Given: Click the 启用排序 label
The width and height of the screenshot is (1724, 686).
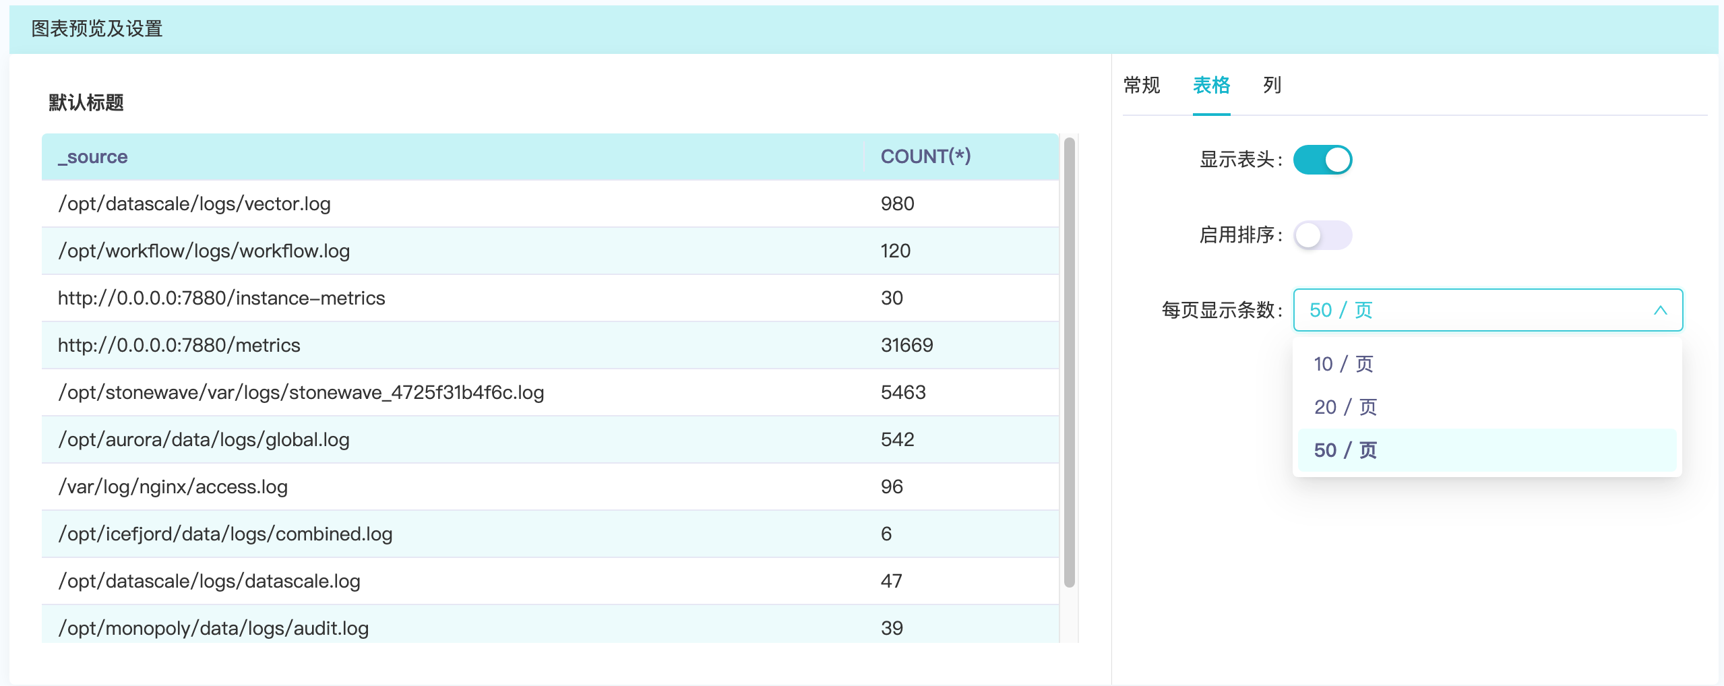Looking at the screenshot, I should (1241, 235).
